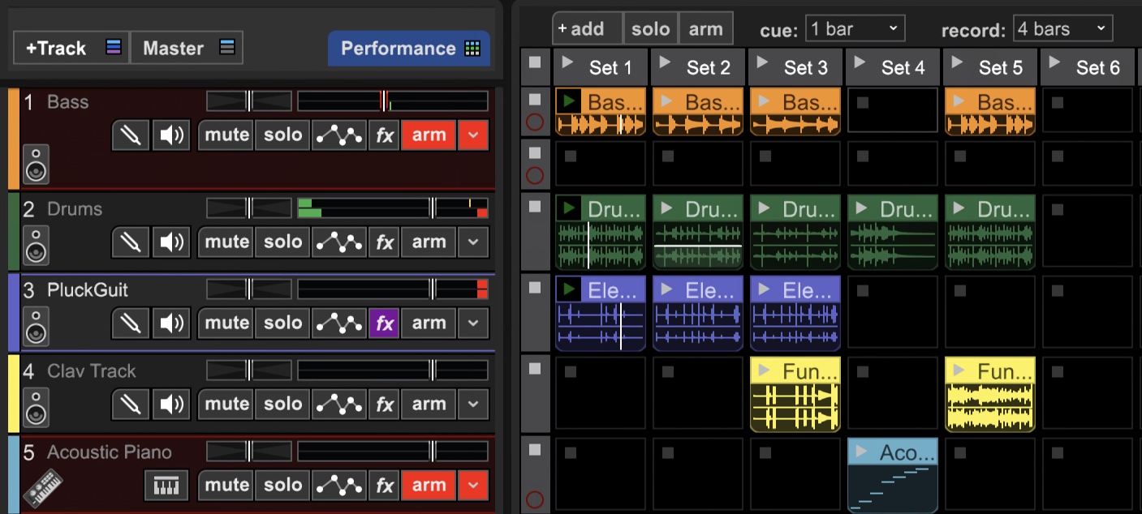
Task: Solo the Clav Track
Action: [282, 405]
